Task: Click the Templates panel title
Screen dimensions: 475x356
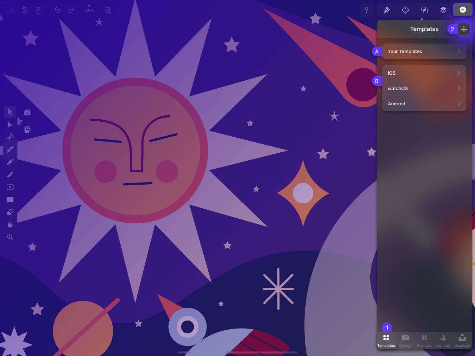Action: pyautogui.click(x=424, y=29)
